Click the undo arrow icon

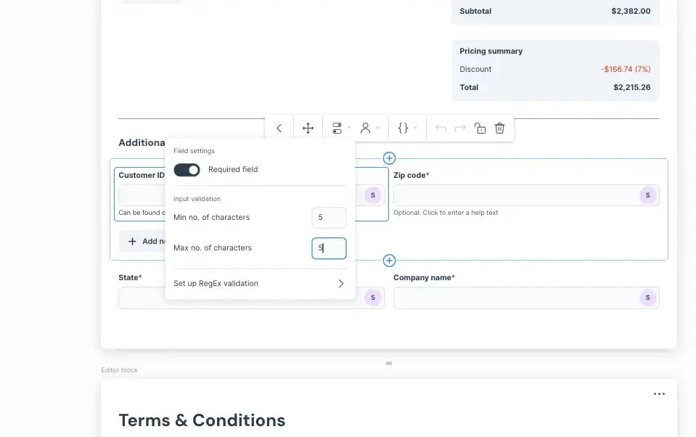pos(441,128)
